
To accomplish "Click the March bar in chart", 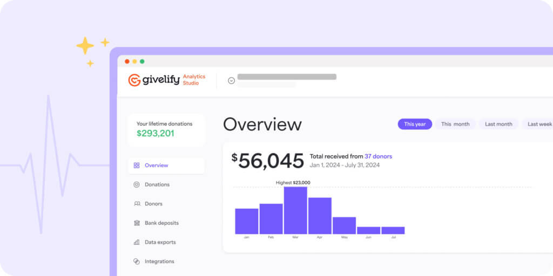I will tap(295, 210).
